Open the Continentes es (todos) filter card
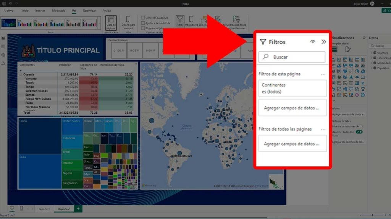Image resolution: width=391 pixels, height=219 pixels. pos(292,88)
